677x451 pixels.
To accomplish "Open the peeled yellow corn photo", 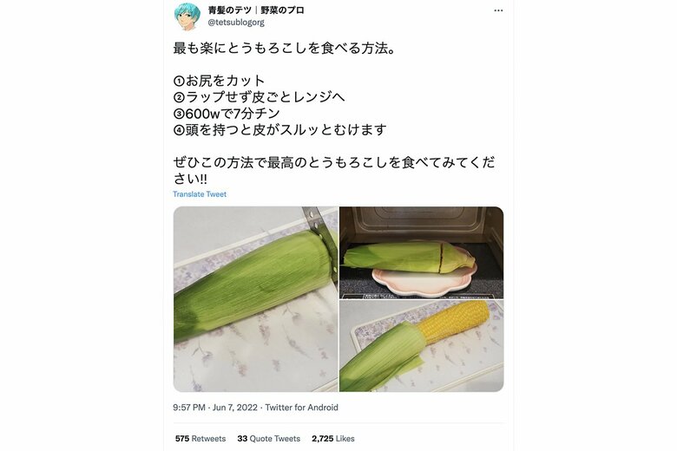I will coord(422,346).
